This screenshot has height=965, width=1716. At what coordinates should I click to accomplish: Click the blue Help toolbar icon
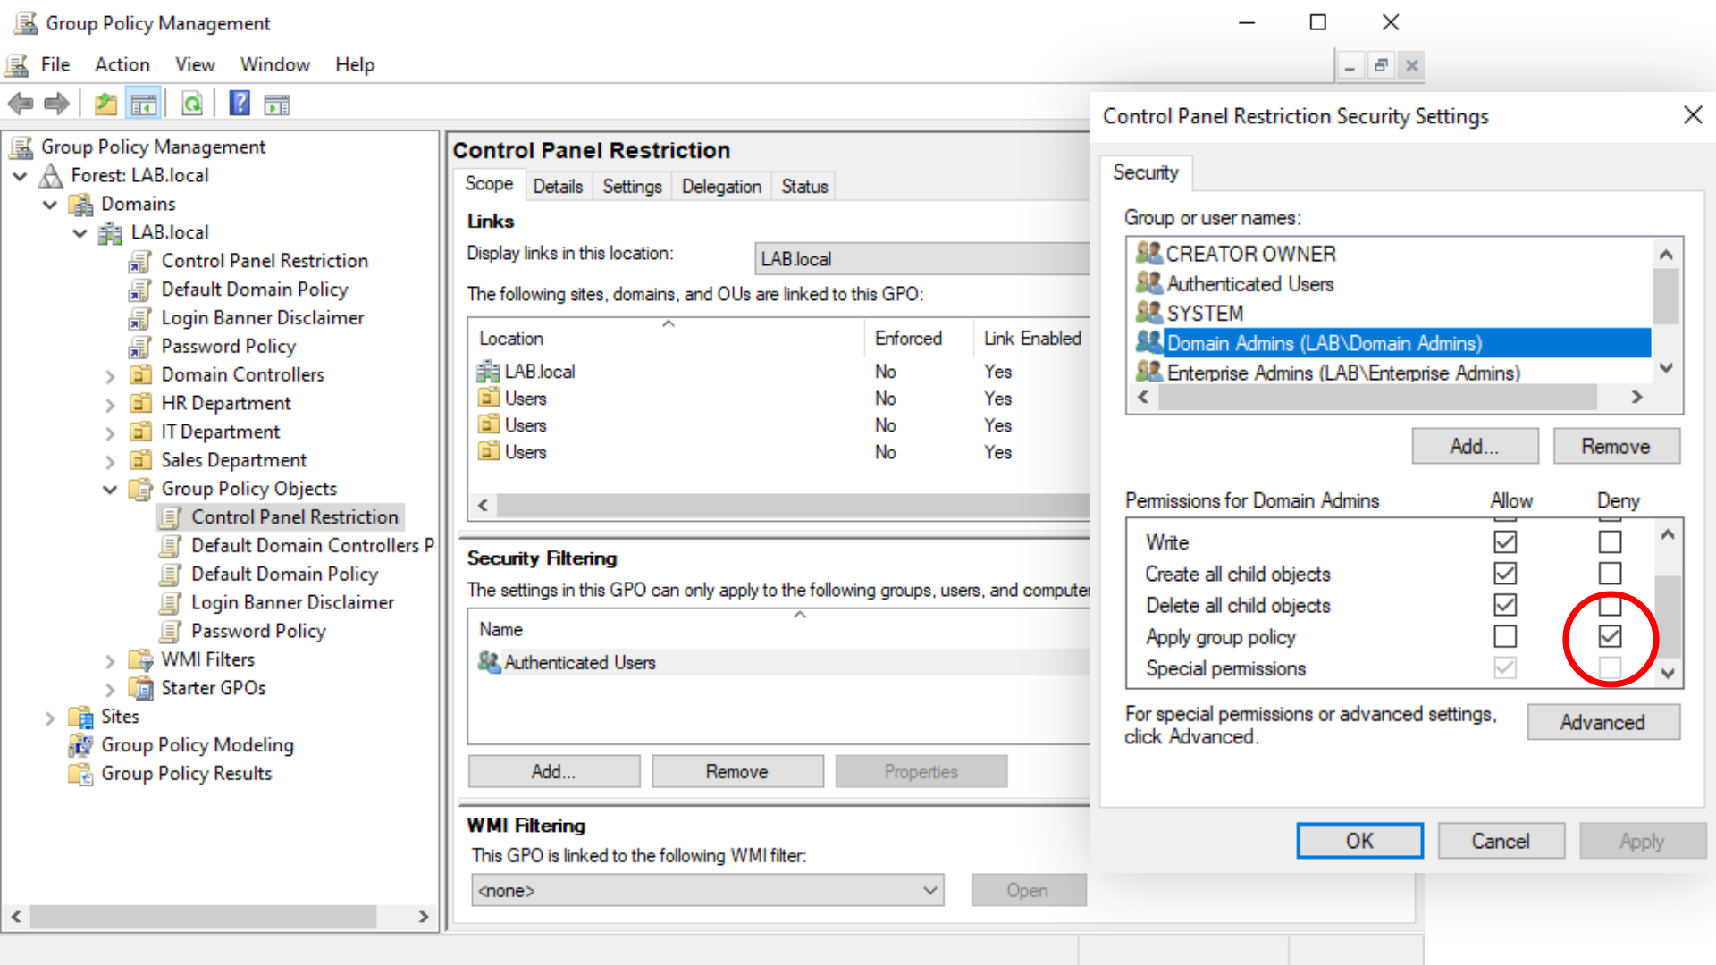(x=240, y=104)
